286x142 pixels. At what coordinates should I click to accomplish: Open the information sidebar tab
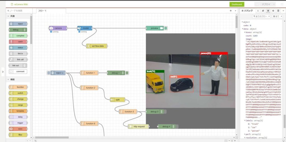(x=258, y=11)
